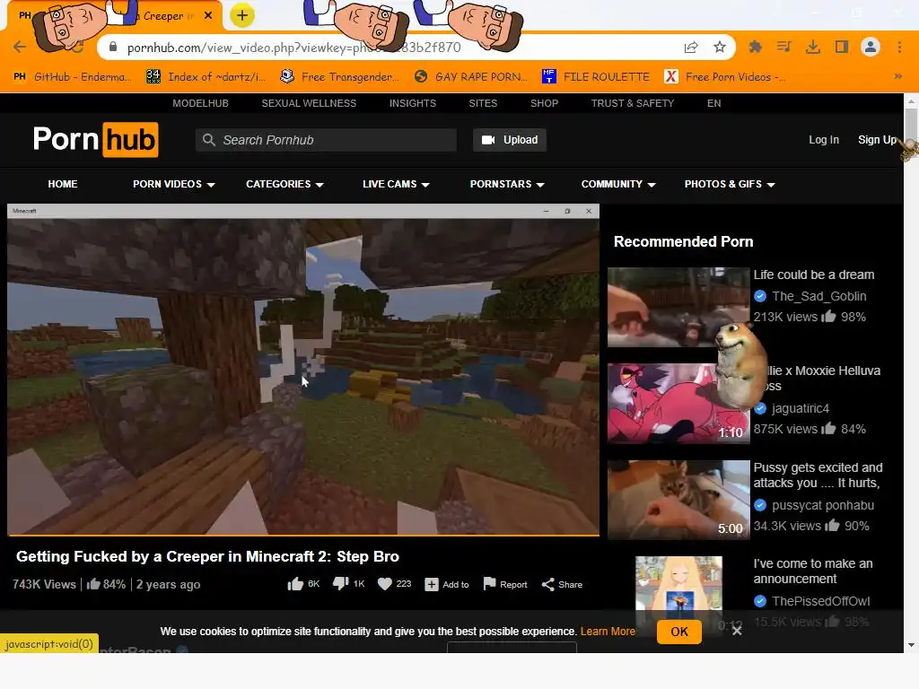Click the site logo to go home

(x=95, y=139)
